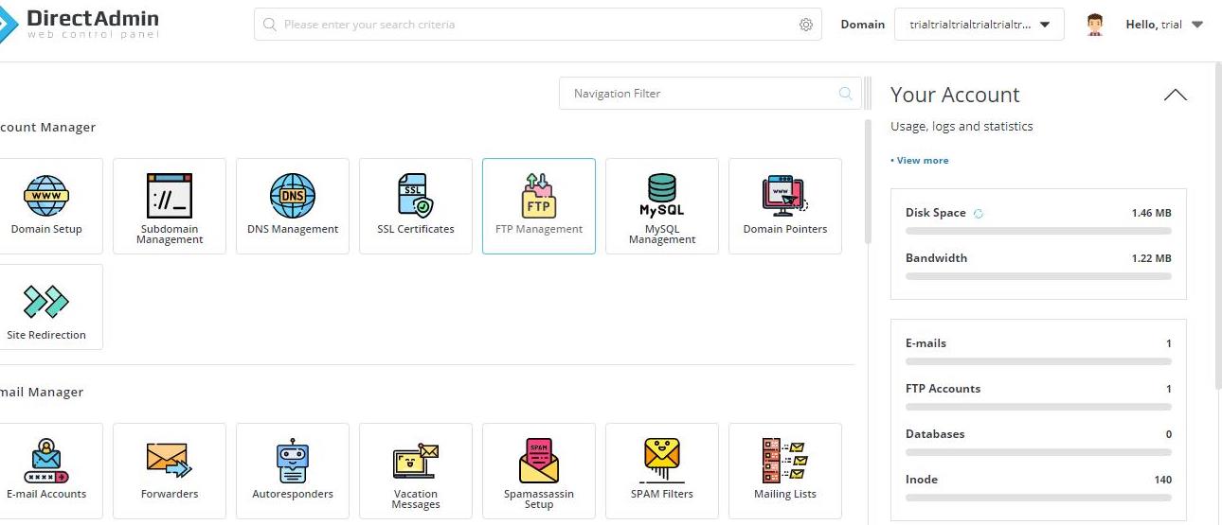The width and height of the screenshot is (1222, 525).
Task: Open Subdomain Management
Action: [170, 205]
